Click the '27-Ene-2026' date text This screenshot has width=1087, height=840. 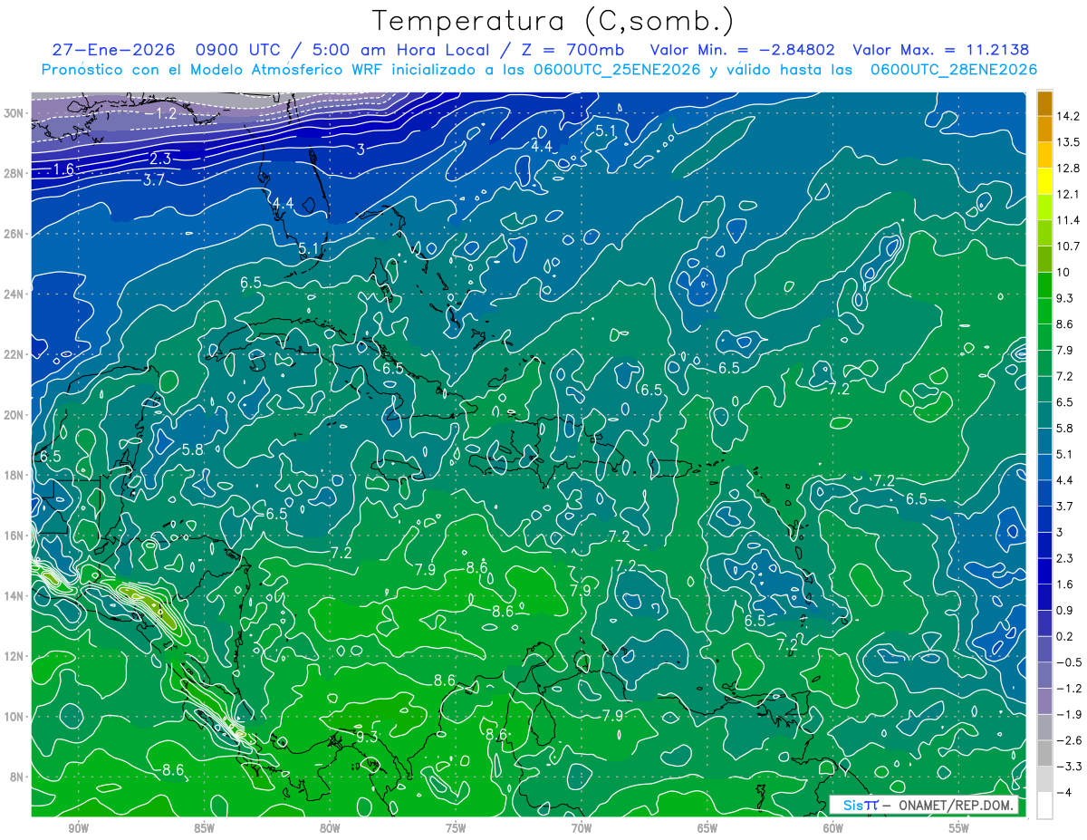(111, 50)
